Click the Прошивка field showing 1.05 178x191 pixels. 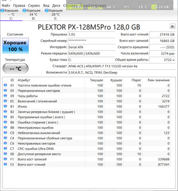91,34
